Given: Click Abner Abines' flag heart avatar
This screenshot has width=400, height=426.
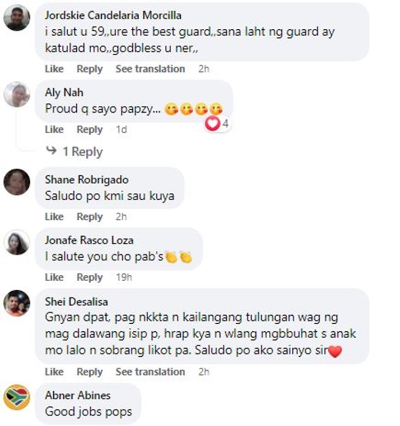Looking at the screenshot, I should pyautogui.click(x=17, y=397).
